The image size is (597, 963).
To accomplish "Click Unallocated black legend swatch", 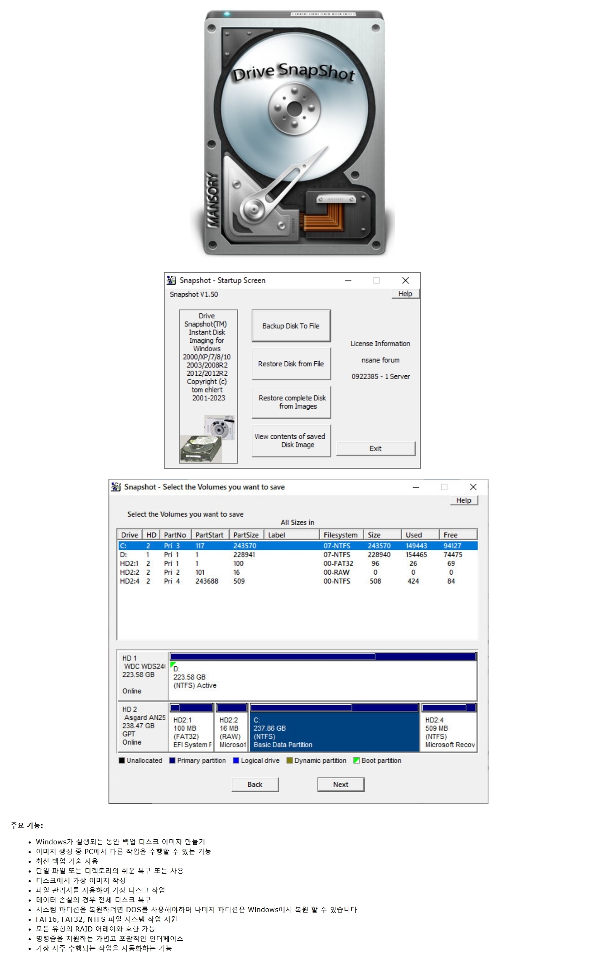I will pyautogui.click(x=122, y=761).
